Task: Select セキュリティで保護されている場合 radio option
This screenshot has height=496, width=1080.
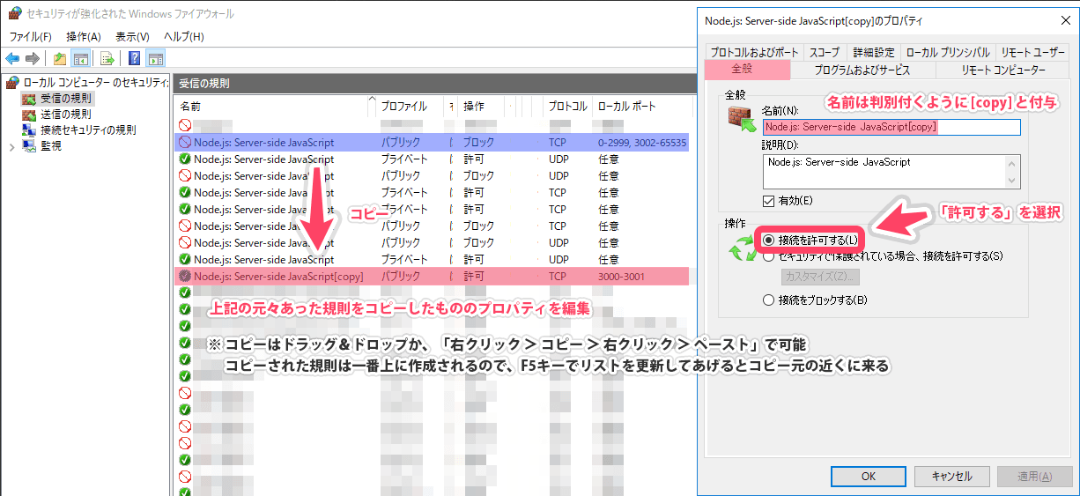Action: [769, 257]
